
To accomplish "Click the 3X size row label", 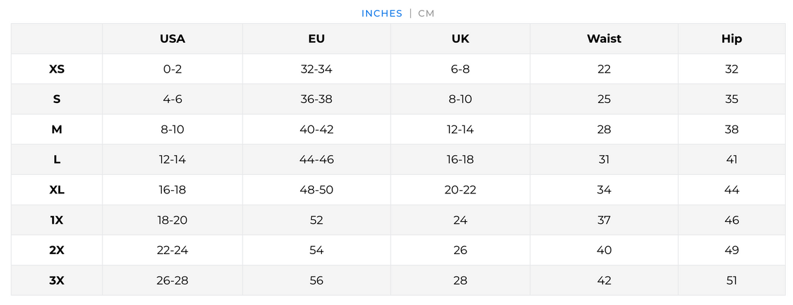I will point(57,281).
